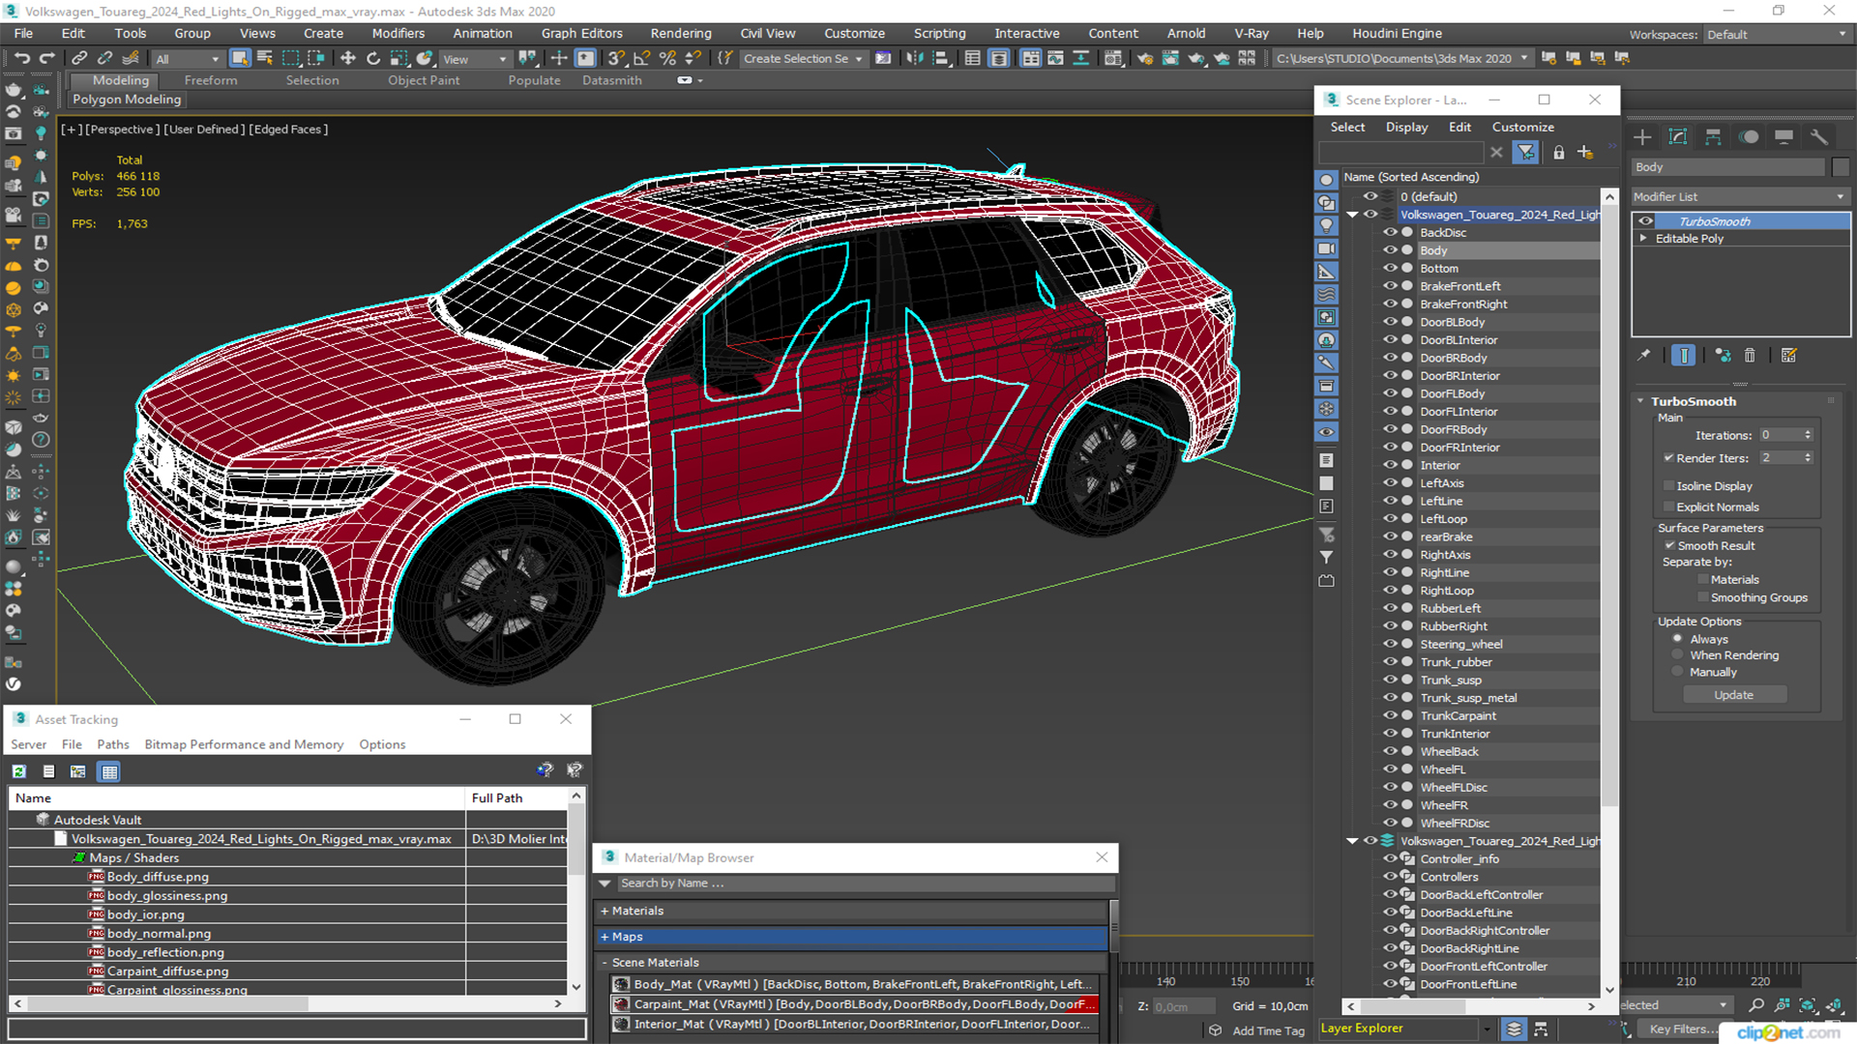This screenshot has width=1857, height=1044.
Task: Click the Mirror tool icon
Action: (x=915, y=59)
